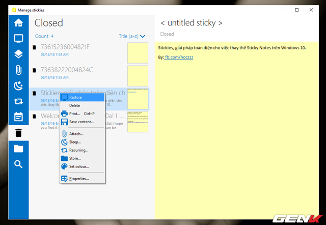
Task: Click trash icon beside the Welcome sticky
Action: click(x=34, y=116)
